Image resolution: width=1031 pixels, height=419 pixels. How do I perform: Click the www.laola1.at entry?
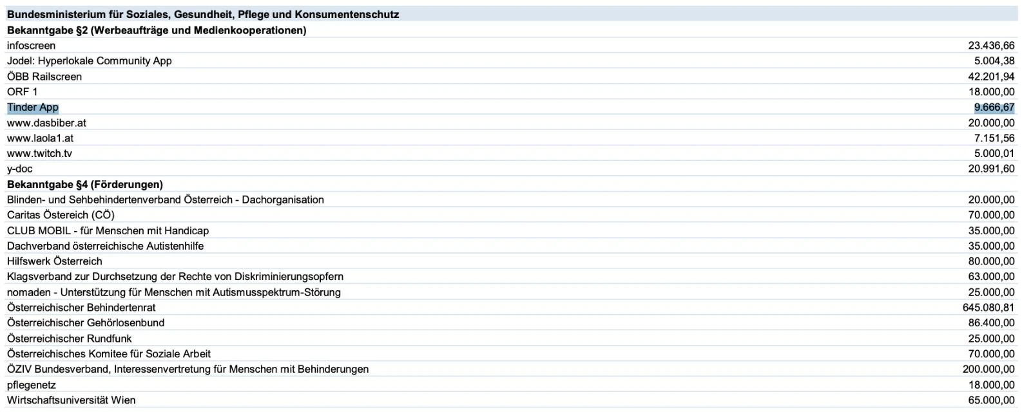click(40, 138)
